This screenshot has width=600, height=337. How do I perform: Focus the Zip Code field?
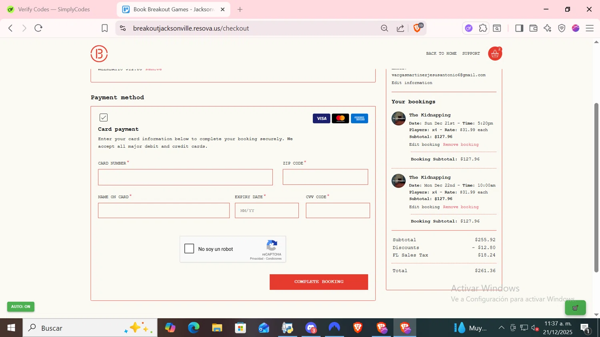tap(325, 177)
